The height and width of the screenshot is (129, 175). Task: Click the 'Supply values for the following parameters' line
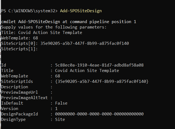[x=54, y=27]
